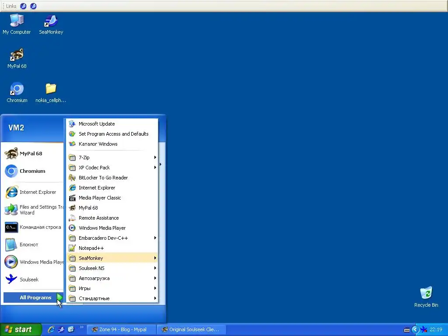Open SeaMonkey desktop shortcut
The width and height of the screenshot is (448, 336).
(51, 24)
